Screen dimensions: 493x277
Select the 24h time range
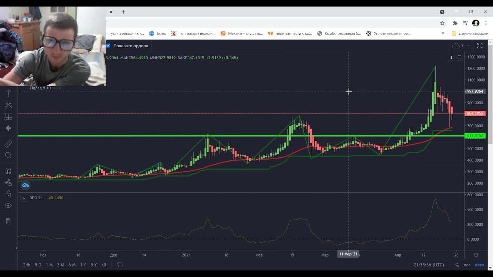pos(27,265)
